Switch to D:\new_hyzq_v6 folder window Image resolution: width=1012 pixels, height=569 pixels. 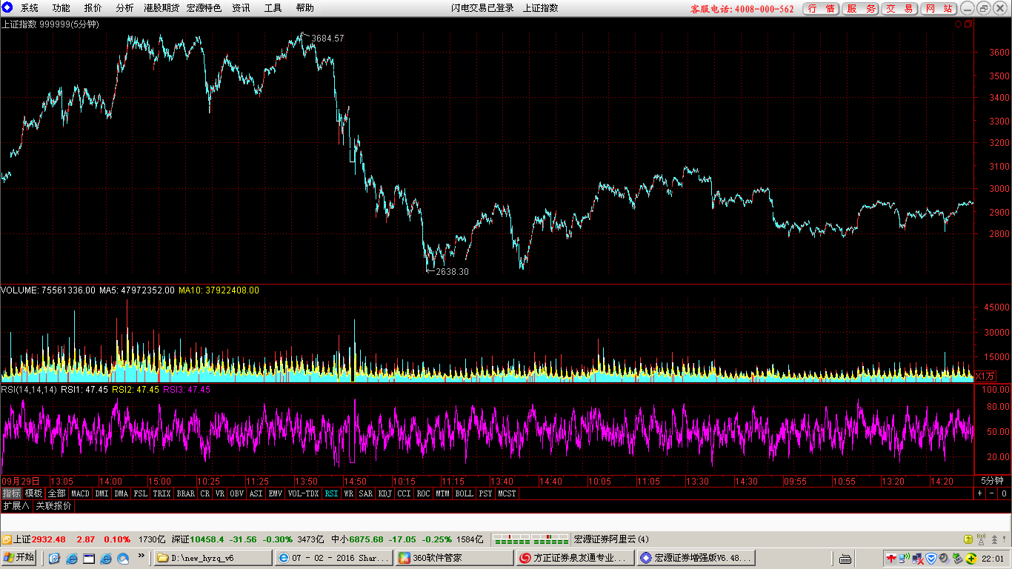(x=213, y=558)
